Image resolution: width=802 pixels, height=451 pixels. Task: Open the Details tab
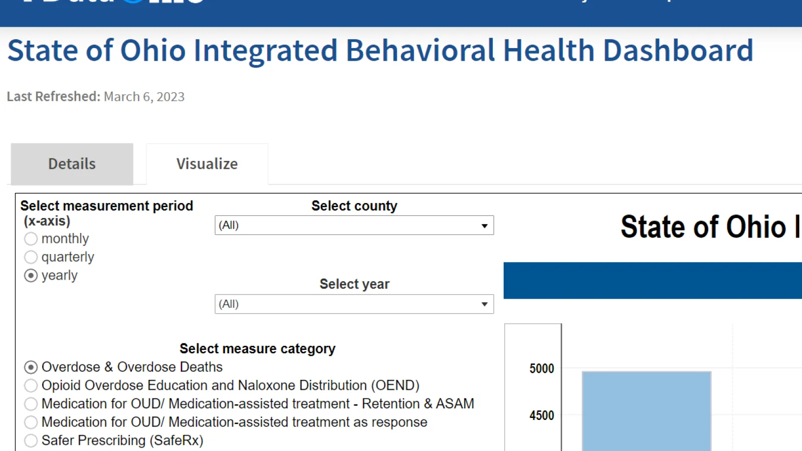(72, 164)
